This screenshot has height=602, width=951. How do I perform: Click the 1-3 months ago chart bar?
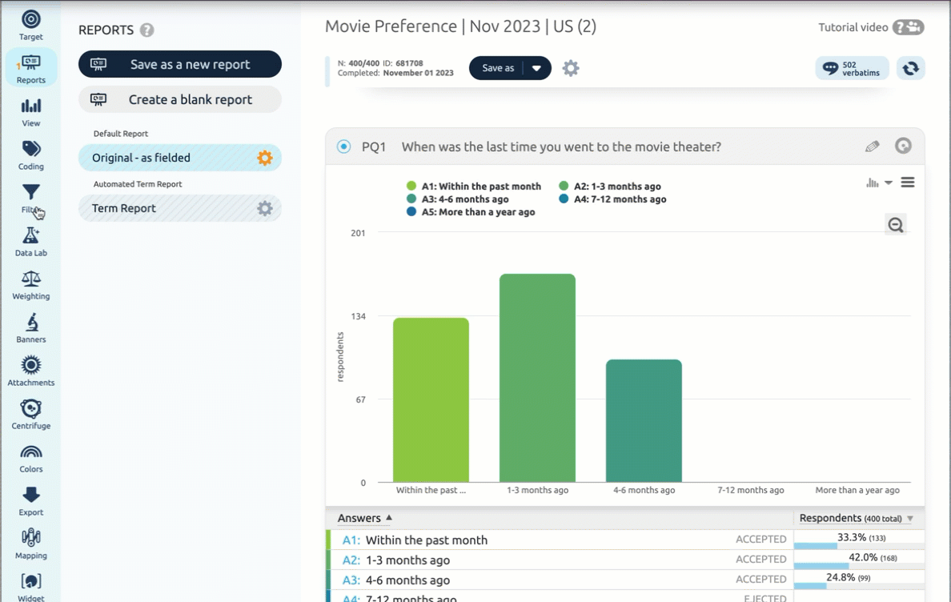click(537, 378)
